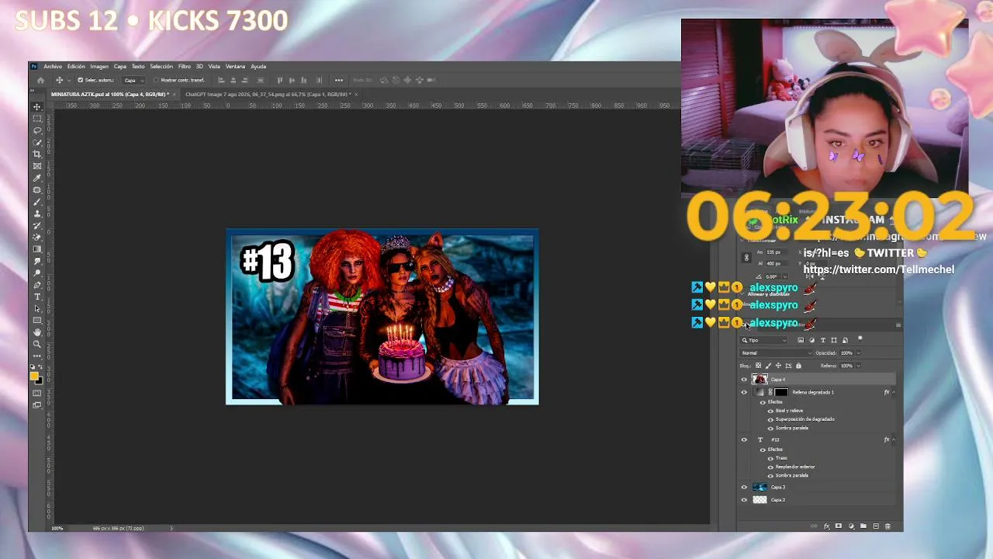Open the Imagen menu
Screen dimensions: 993x559
click(99, 66)
